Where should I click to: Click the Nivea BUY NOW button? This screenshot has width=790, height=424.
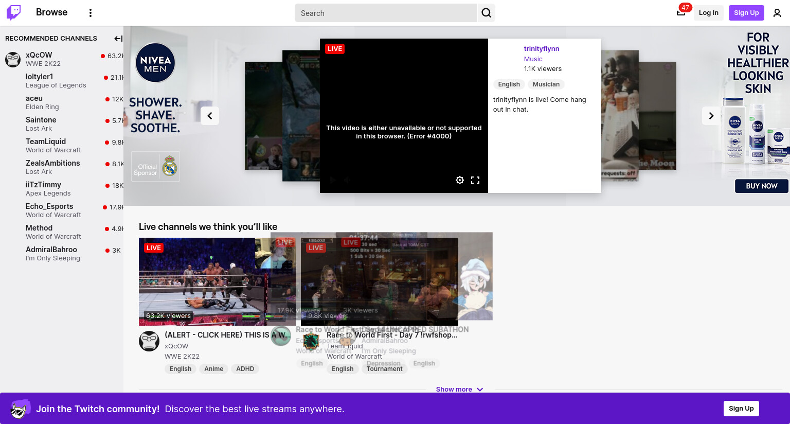pos(761,186)
